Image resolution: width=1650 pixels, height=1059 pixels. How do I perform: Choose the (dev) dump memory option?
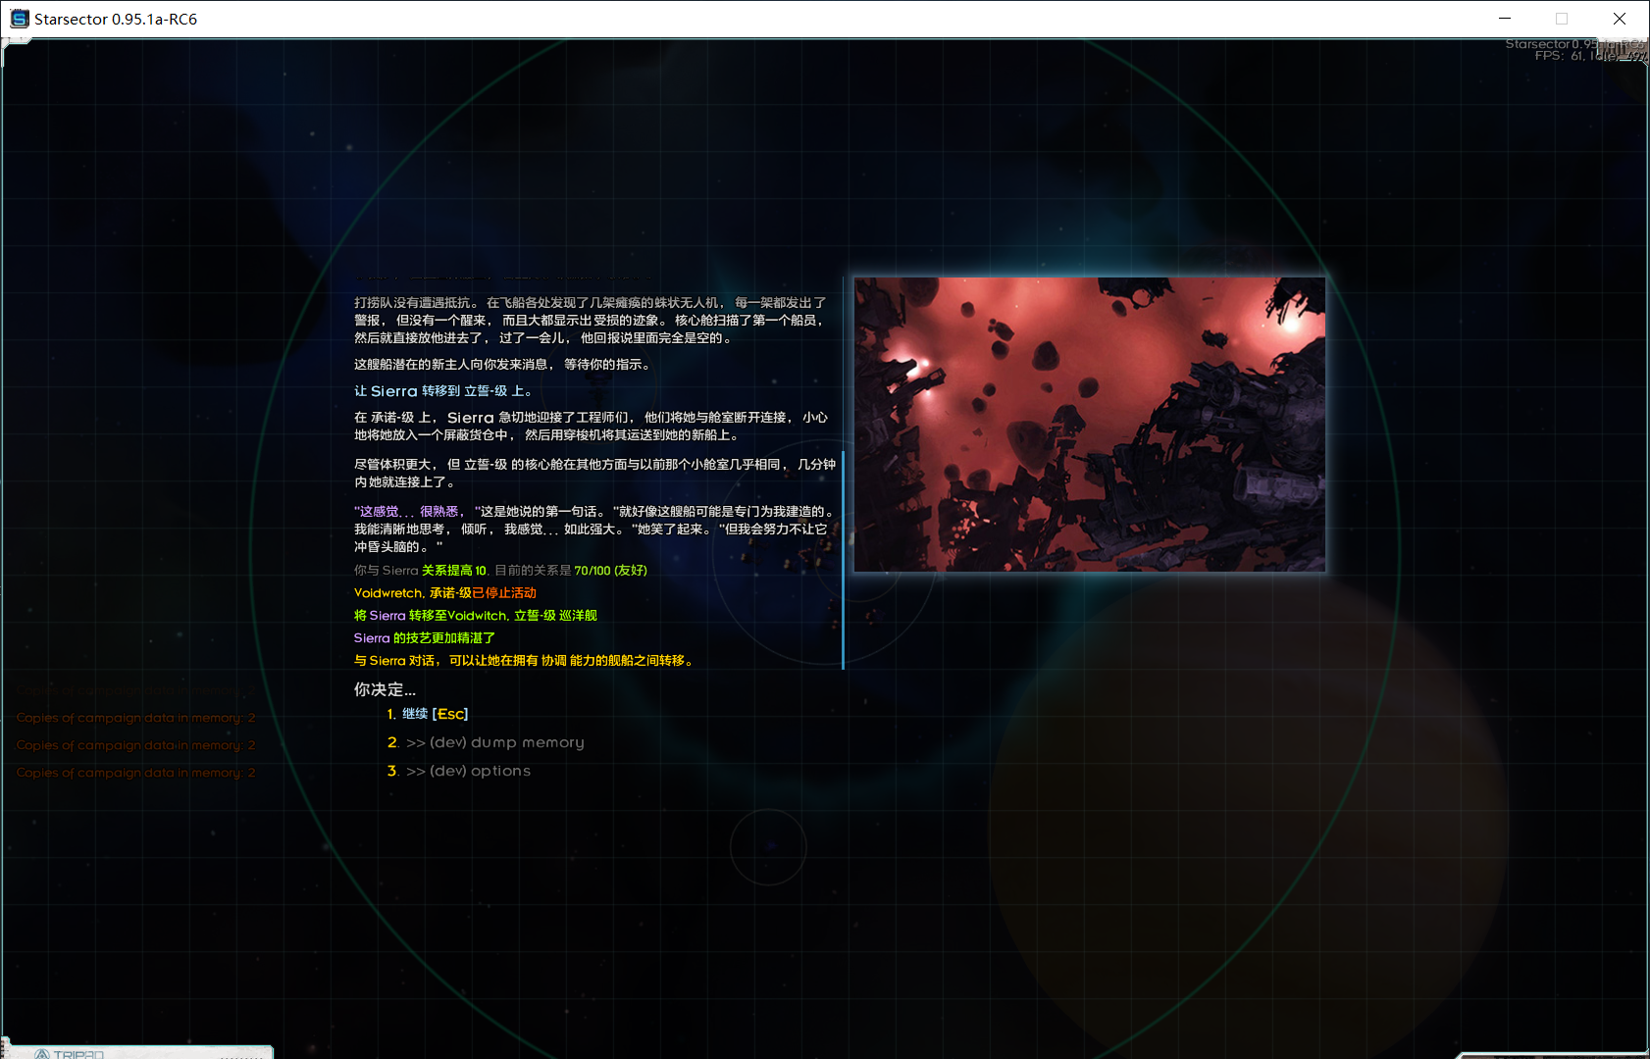(x=494, y=742)
